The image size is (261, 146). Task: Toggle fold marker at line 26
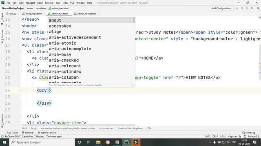pyautogui.click(x=20, y=103)
